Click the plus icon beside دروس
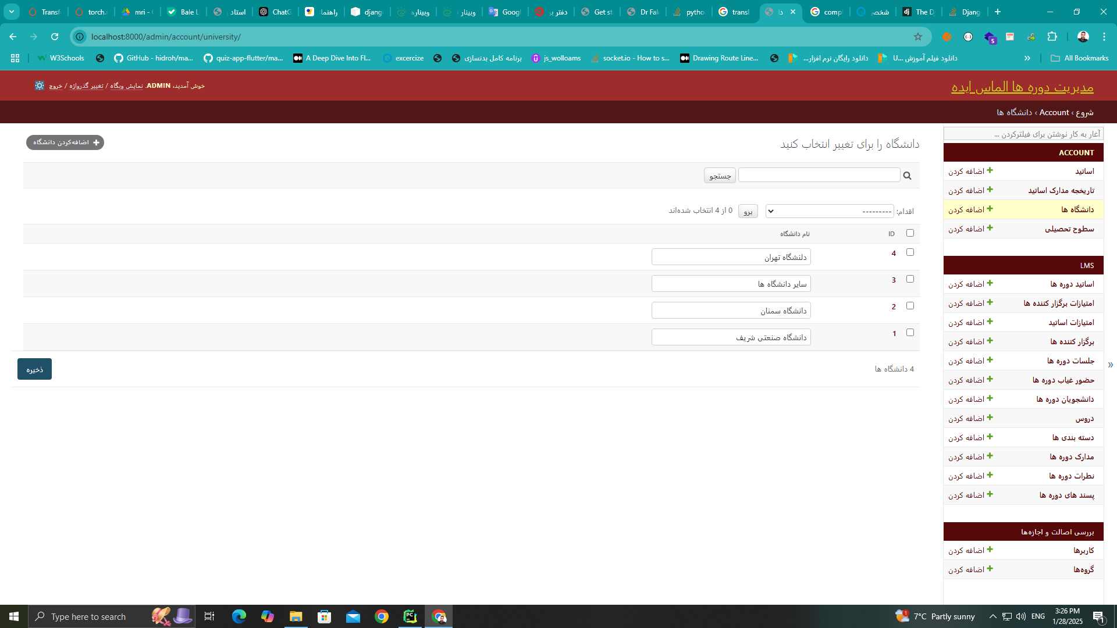Image resolution: width=1117 pixels, height=628 pixels. click(x=990, y=418)
